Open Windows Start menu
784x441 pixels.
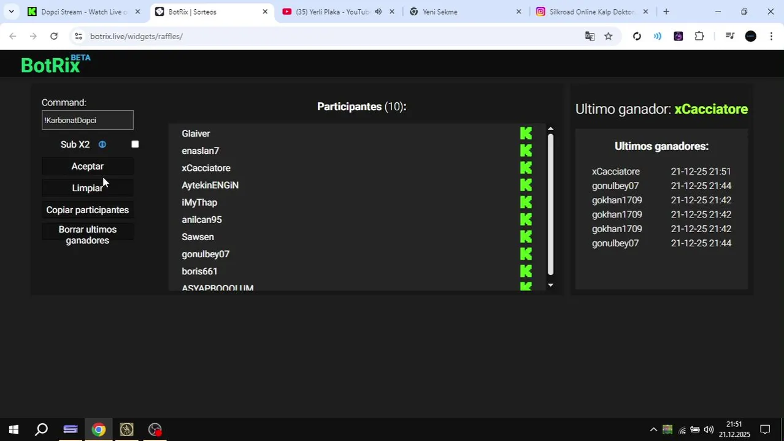[x=13, y=429]
